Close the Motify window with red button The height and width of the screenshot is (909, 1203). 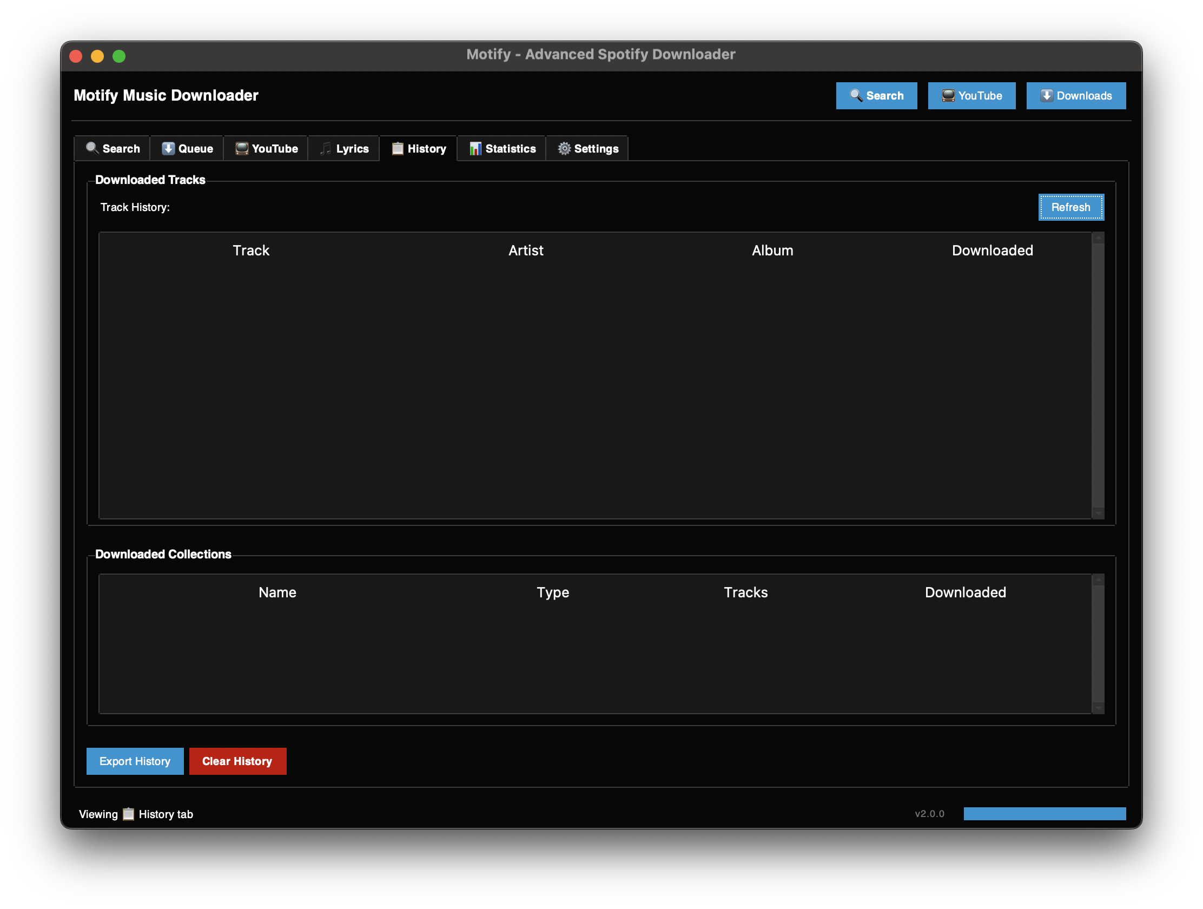[x=76, y=56]
